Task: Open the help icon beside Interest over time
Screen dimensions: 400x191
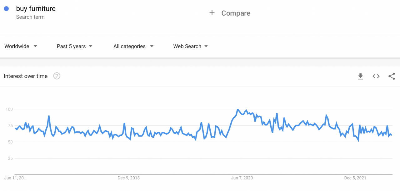Action: (57, 76)
